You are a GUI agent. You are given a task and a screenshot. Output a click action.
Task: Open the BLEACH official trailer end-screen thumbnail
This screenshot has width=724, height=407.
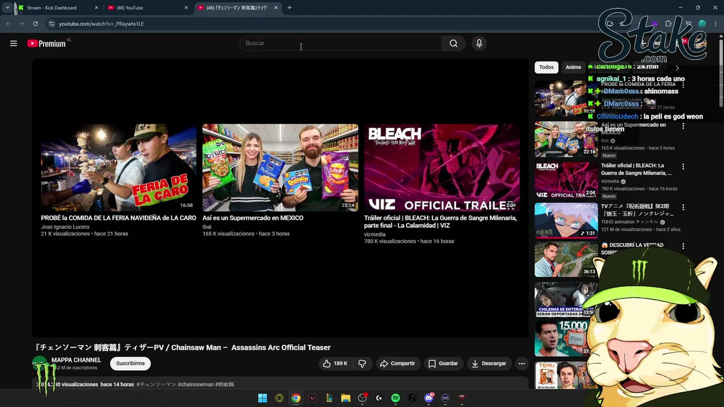pyautogui.click(x=442, y=167)
